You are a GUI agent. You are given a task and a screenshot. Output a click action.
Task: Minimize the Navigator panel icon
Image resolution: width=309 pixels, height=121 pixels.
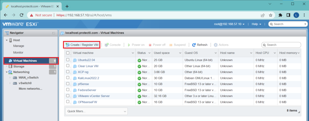(54, 33)
